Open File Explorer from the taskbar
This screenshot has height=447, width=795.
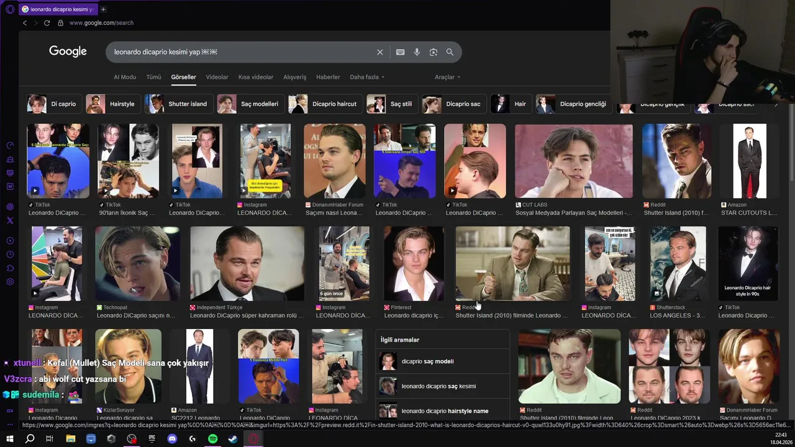pyautogui.click(x=71, y=439)
